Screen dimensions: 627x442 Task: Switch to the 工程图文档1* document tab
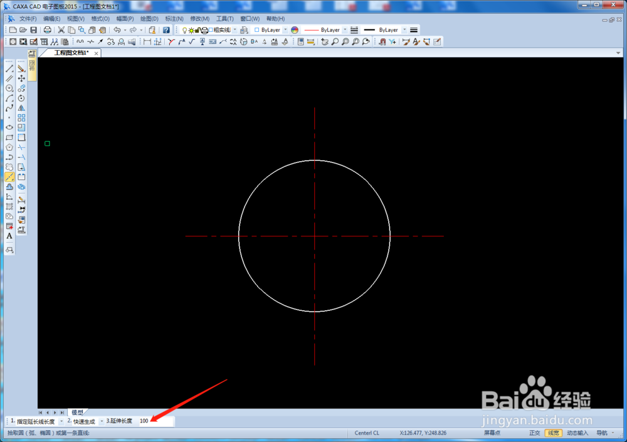(71, 53)
